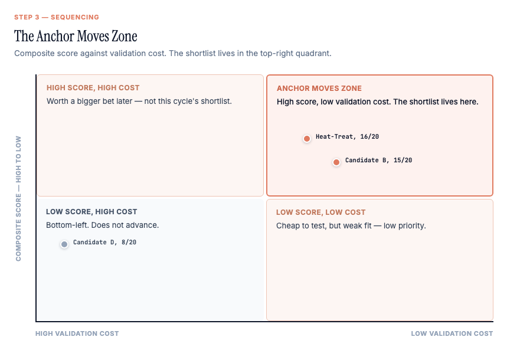Click the 'Cheap to test, but weak fit' text
Image resolution: width=507 pixels, height=350 pixels.
[351, 226]
